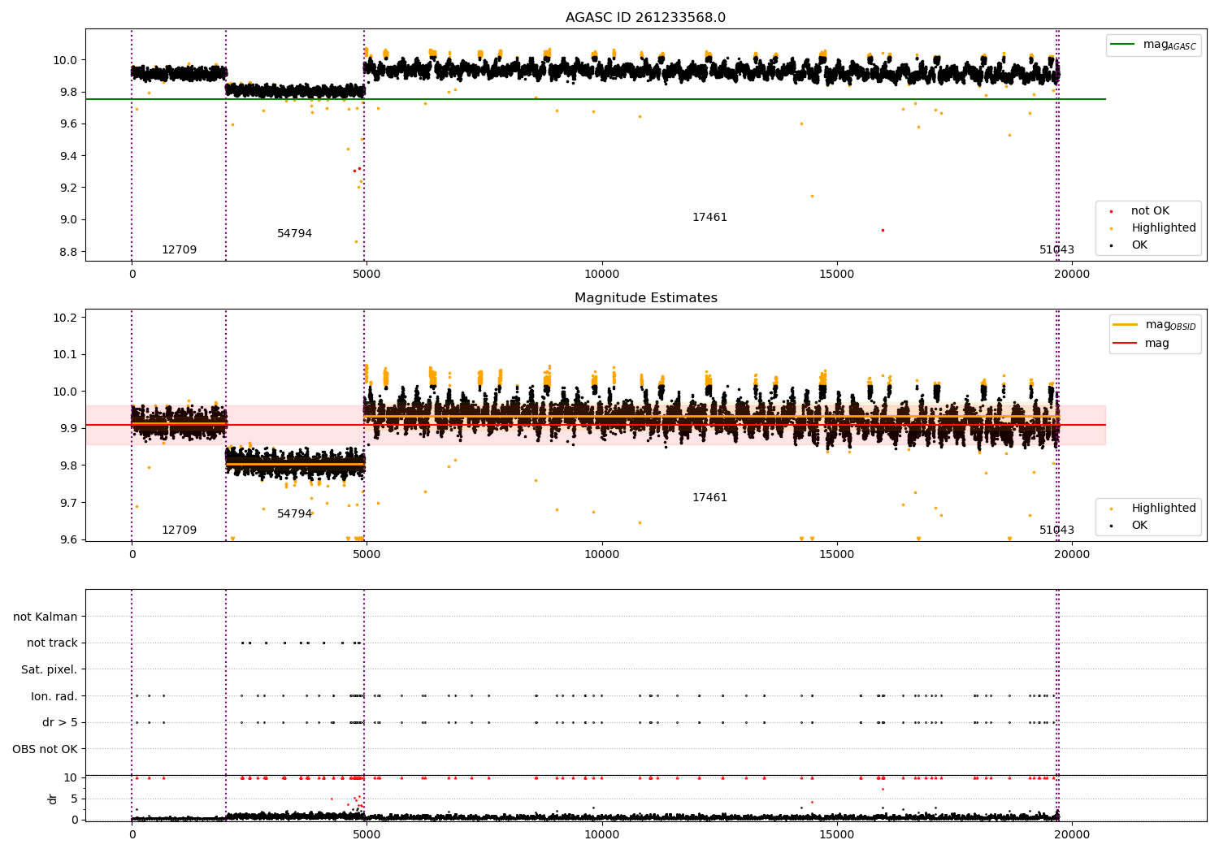
Task: Click the 10.0 tick on the top plot
Action: 64,60
